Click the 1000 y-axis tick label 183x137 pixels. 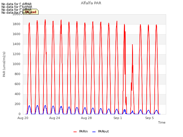[17, 64]
